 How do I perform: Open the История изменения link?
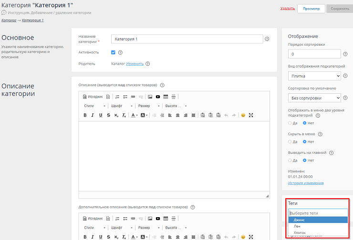[306, 183]
